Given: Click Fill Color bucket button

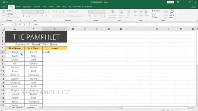Looking at the screenshot, I should click(x=41, y=16).
